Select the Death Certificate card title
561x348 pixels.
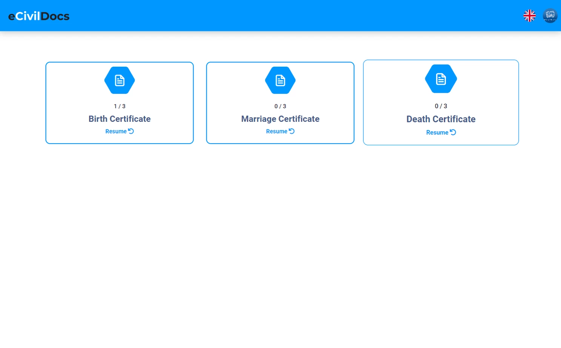(x=441, y=119)
